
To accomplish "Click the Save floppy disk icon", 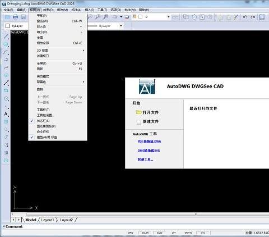I will coord(24,17).
